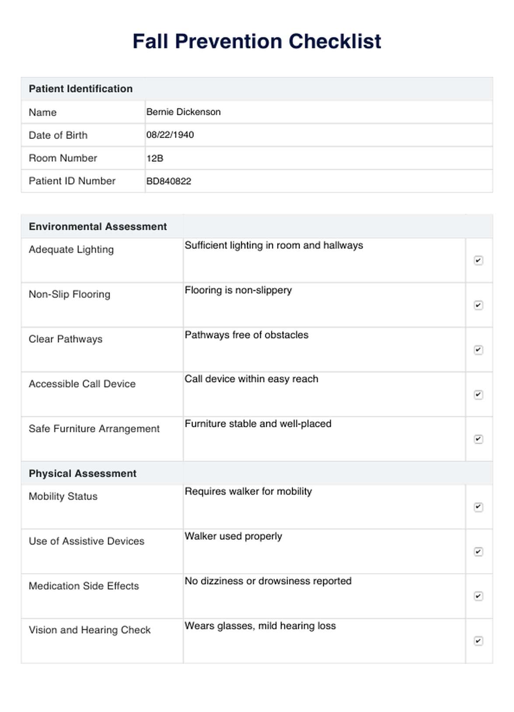Click the 'Pathways free of obstacles' text field
Image resolution: width=514 pixels, height=712 pixels.
tap(324, 349)
